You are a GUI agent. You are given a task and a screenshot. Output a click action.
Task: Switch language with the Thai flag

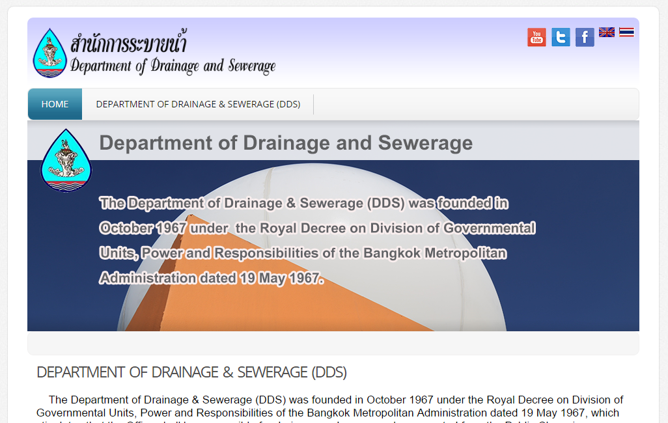627,33
